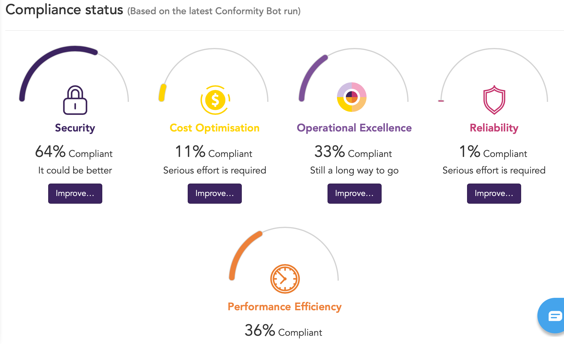This screenshot has height=344, width=564.
Task: Click the Operational Excellence heading label
Action: click(354, 128)
